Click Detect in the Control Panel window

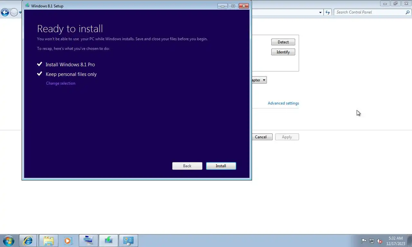(x=283, y=42)
